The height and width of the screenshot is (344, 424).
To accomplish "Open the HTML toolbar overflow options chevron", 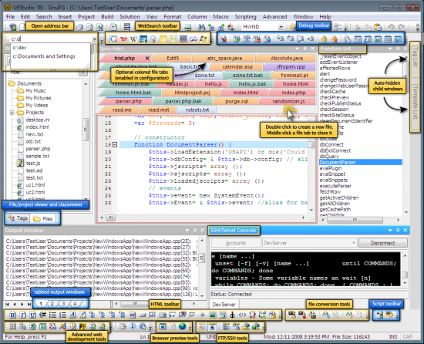I will point(281,316).
